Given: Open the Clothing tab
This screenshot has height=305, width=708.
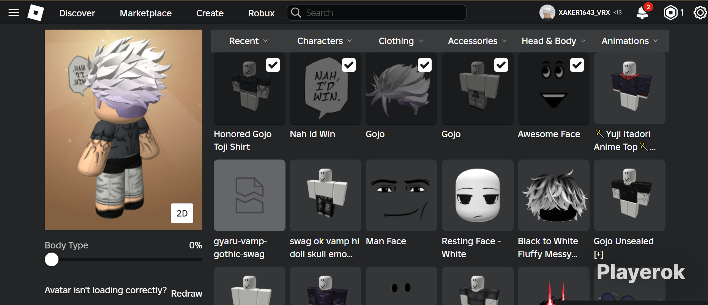Looking at the screenshot, I should click(401, 41).
